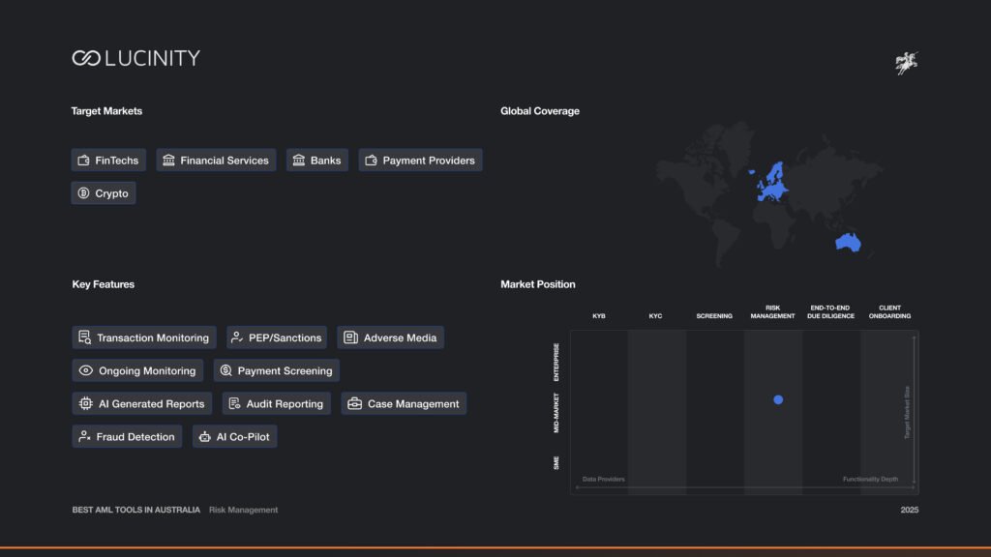Open the Transaction Monitoring feature label

[153, 337]
